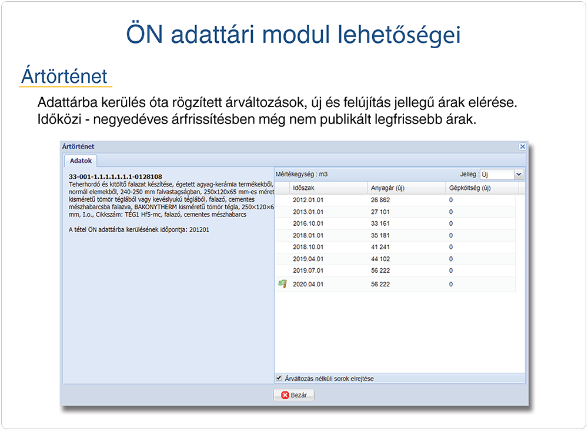
Task: Click the price value 33 161
Action: click(380, 223)
